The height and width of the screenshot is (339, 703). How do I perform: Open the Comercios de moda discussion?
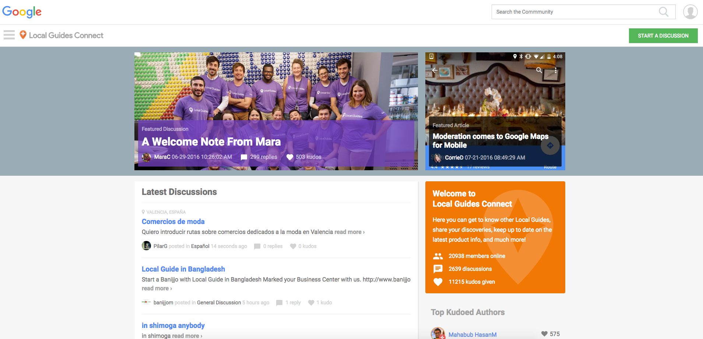[x=173, y=221]
